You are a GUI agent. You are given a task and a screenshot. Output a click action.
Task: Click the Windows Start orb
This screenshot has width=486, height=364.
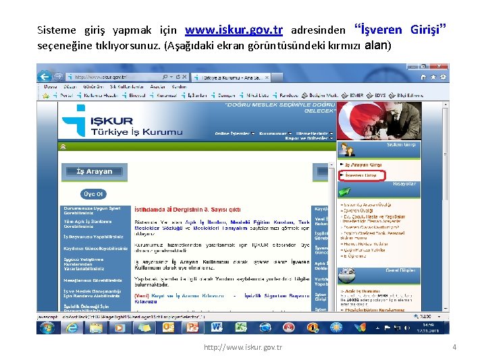(x=47, y=328)
